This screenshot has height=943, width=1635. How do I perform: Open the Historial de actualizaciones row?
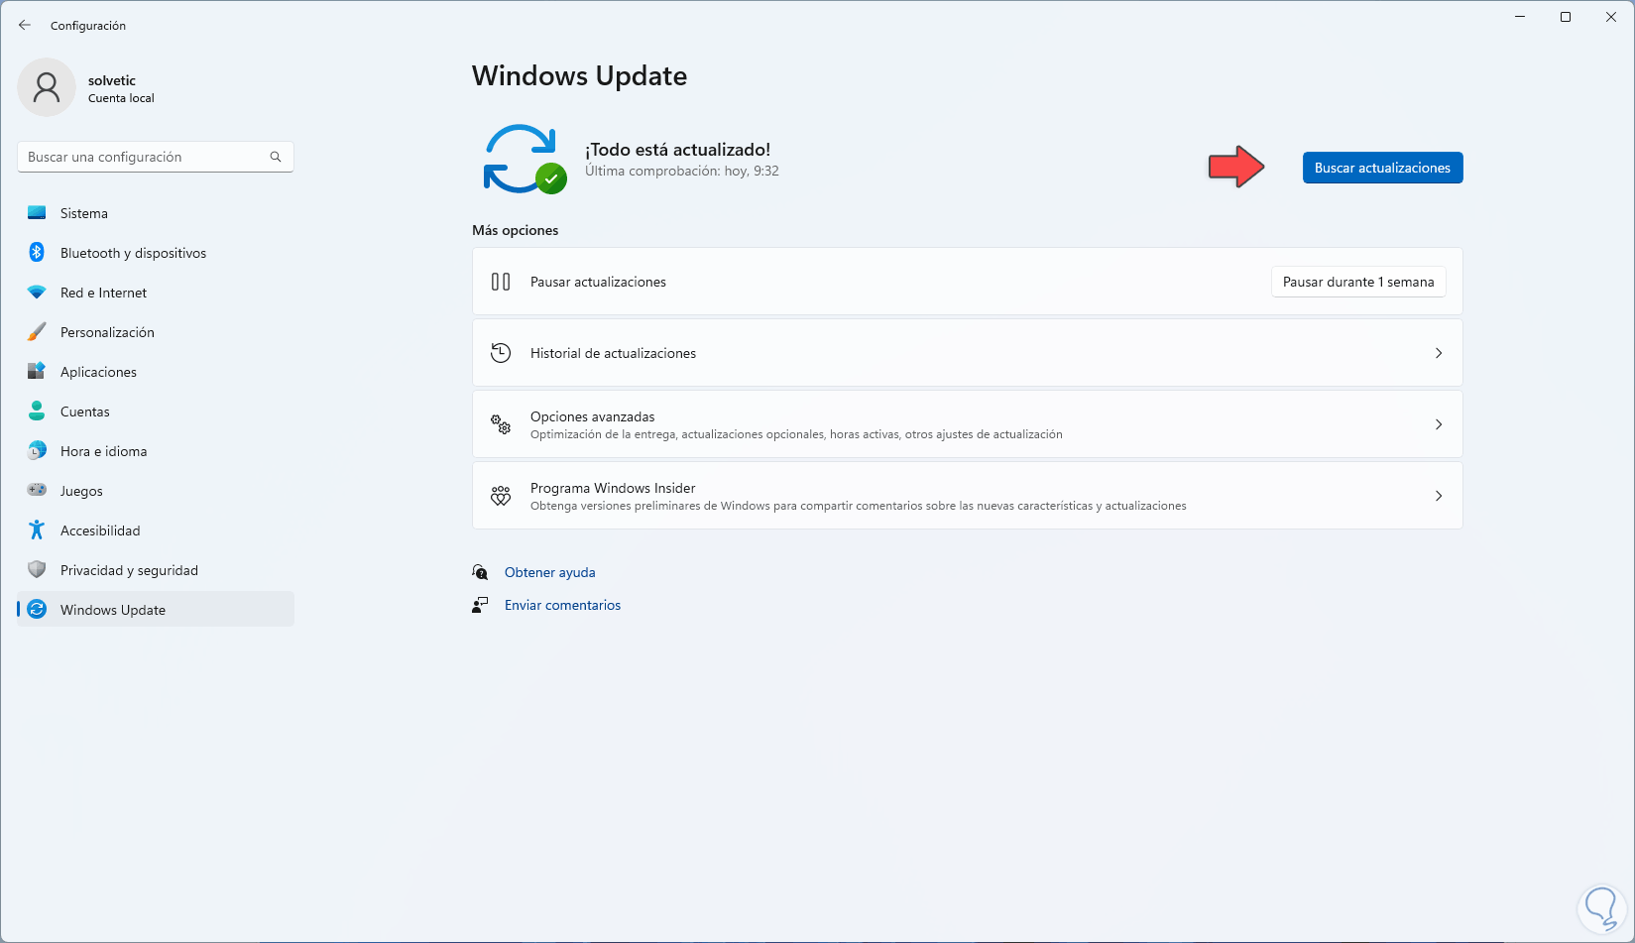(x=968, y=353)
